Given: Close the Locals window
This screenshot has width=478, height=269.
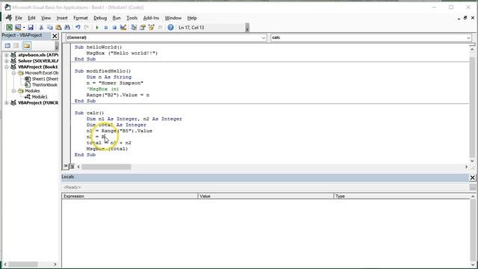Looking at the screenshot, I should tap(472, 178).
